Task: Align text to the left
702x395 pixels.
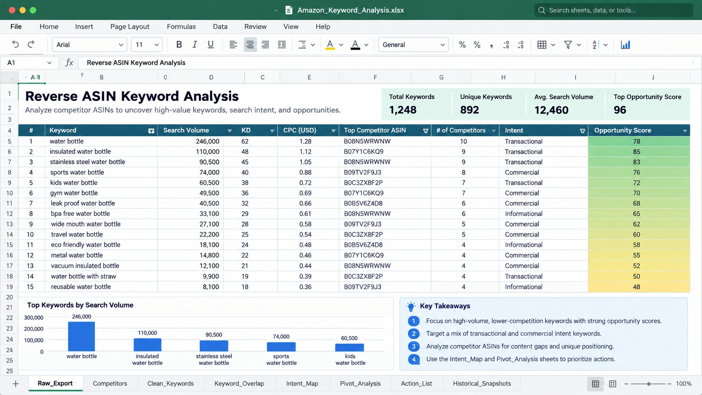Action: click(233, 44)
